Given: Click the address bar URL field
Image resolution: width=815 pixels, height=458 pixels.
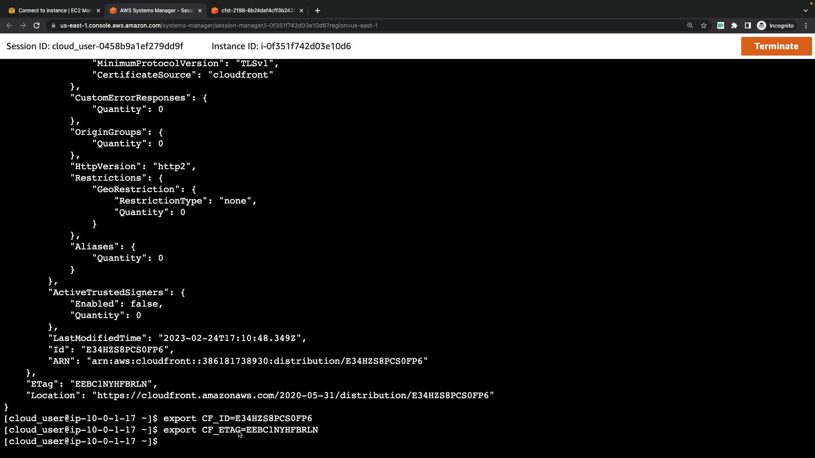Looking at the screenshot, I should pos(297,25).
